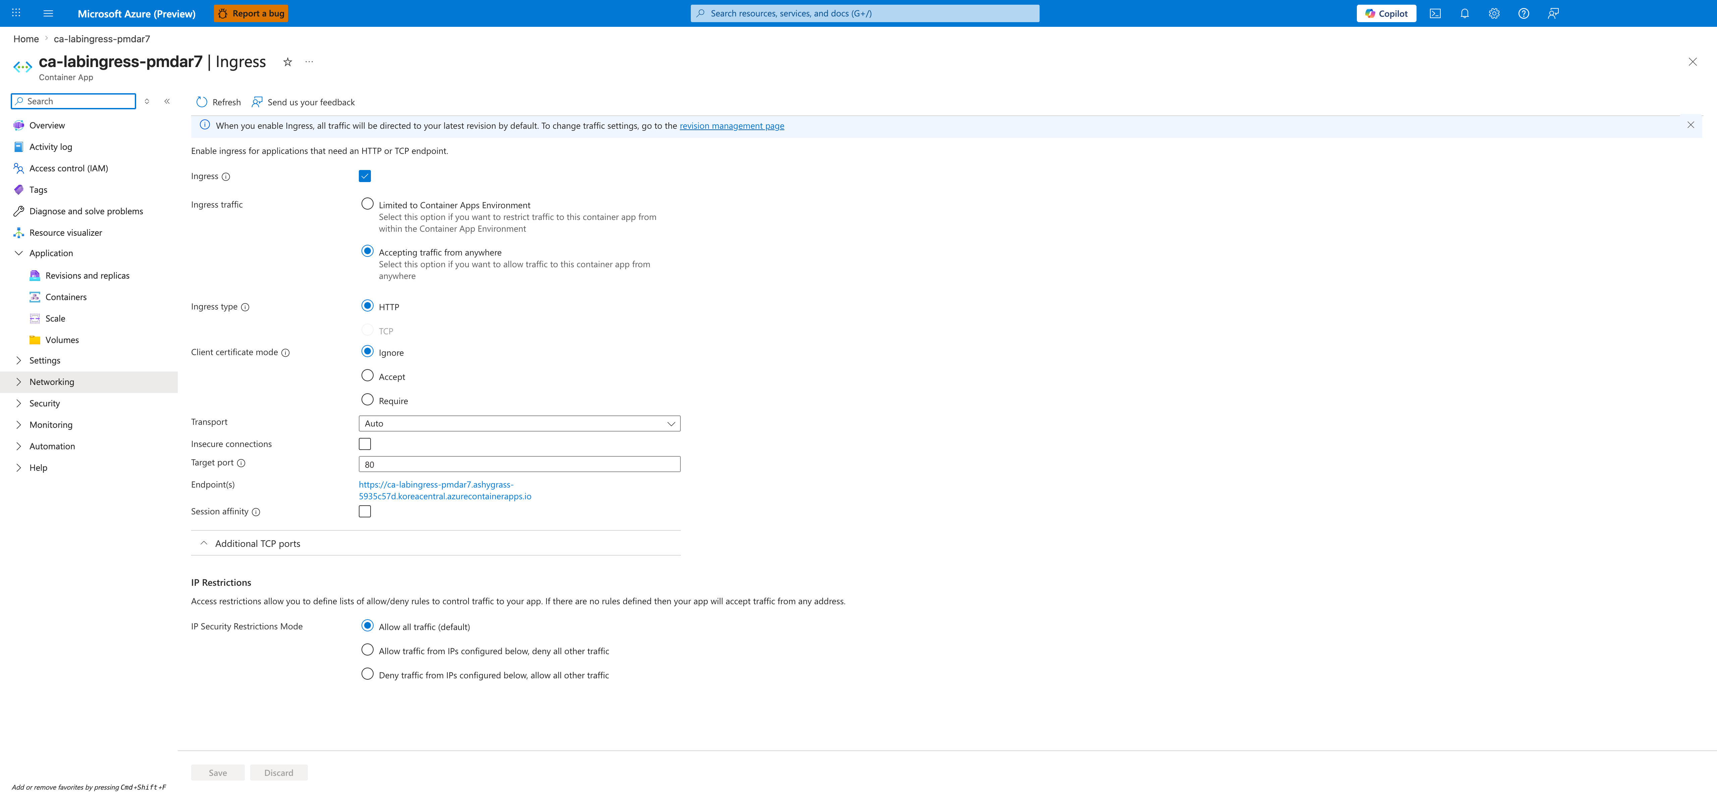This screenshot has width=1717, height=794.
Task: Open the container app endpoint URL
Action: 445,491
